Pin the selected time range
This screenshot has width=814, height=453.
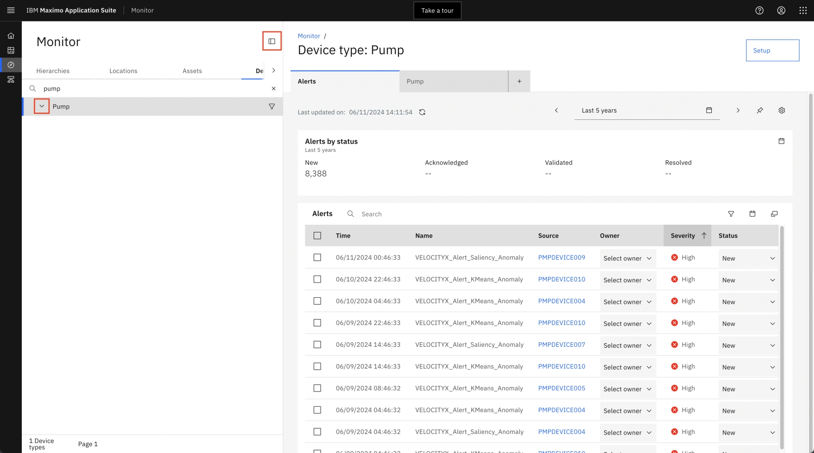click(x=760, y=110)
